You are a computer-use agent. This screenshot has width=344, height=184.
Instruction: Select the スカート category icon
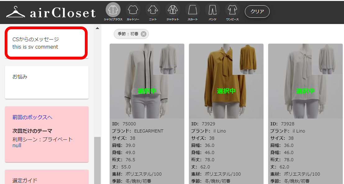[x=192, y=10]
